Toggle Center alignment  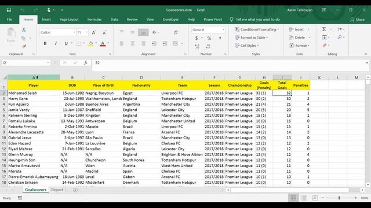pos(133,43)
